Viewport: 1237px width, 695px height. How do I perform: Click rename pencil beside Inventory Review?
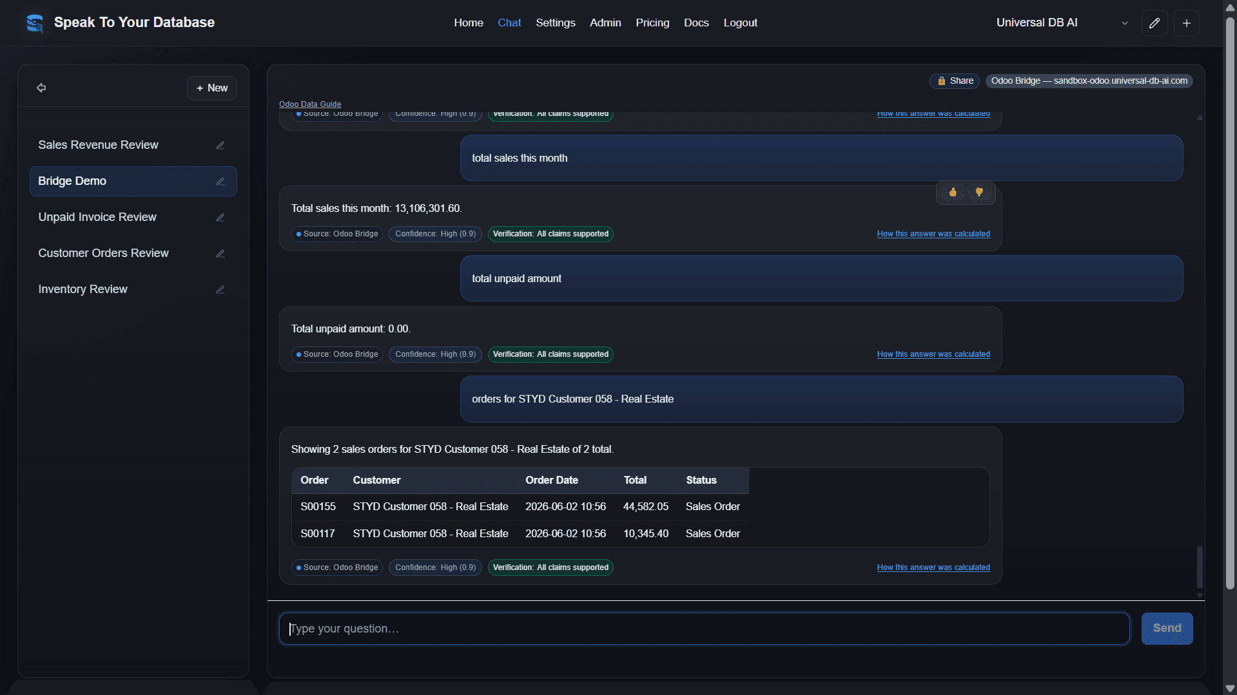pyautogui.click(x=220, y=290)
